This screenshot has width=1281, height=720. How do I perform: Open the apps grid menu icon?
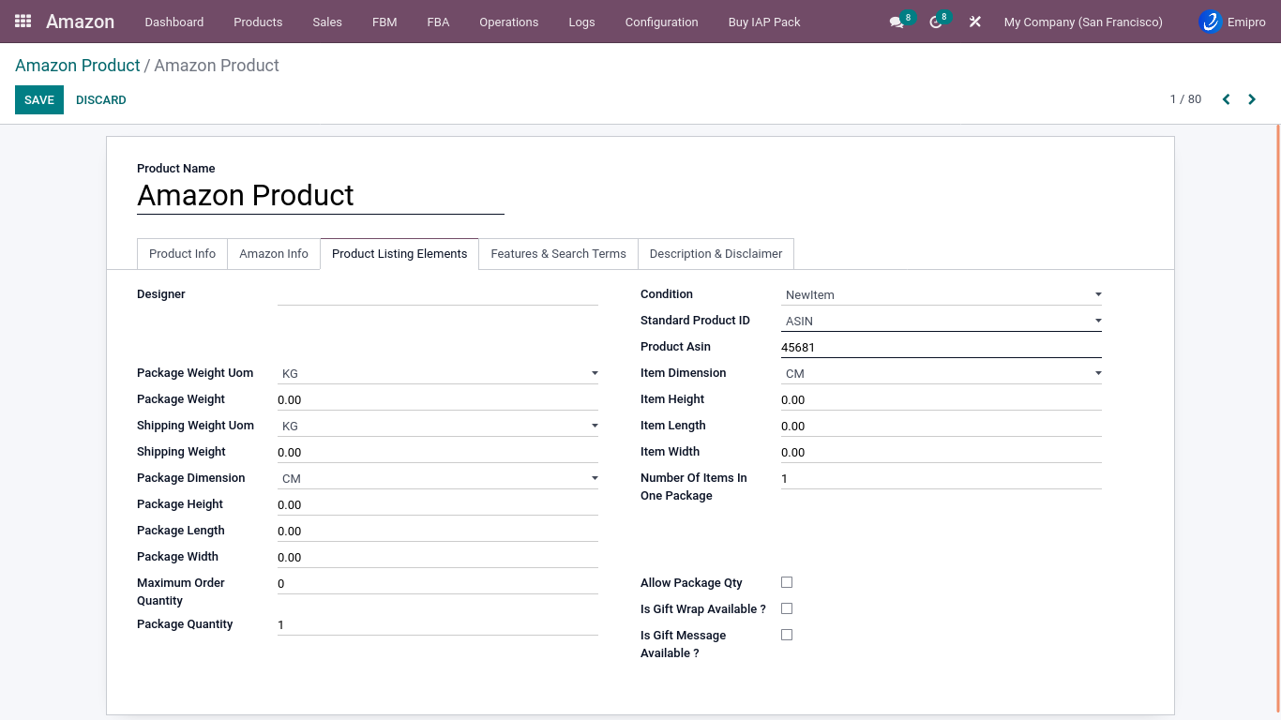pos(23,21)
